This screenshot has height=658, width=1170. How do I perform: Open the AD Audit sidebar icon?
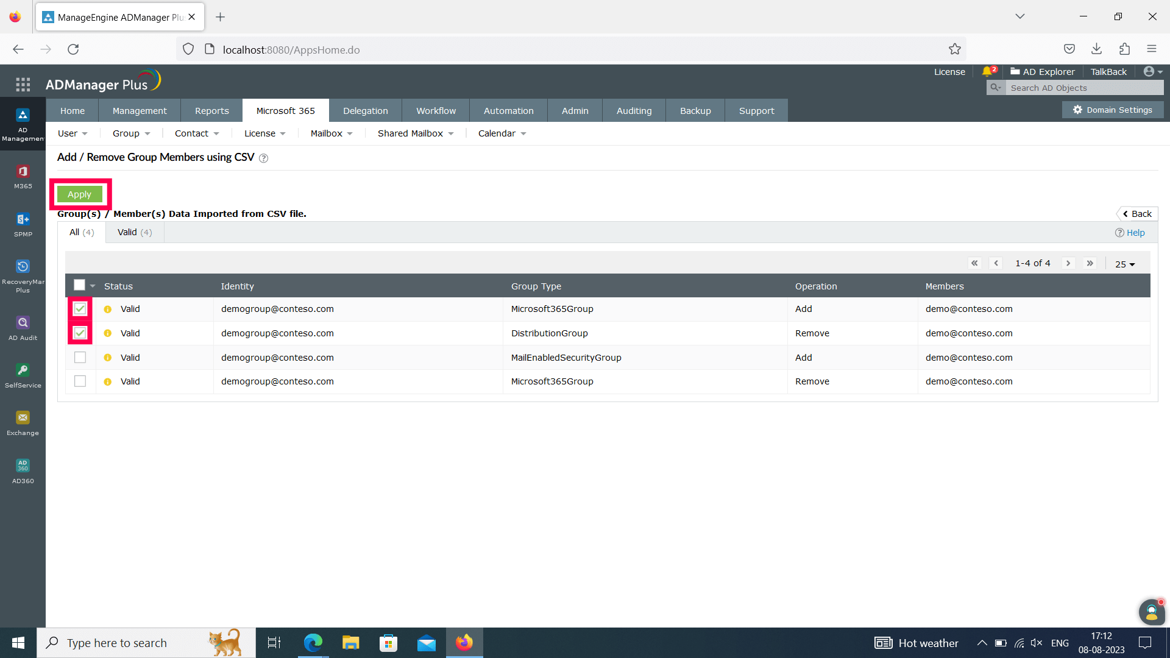[23, 327]
